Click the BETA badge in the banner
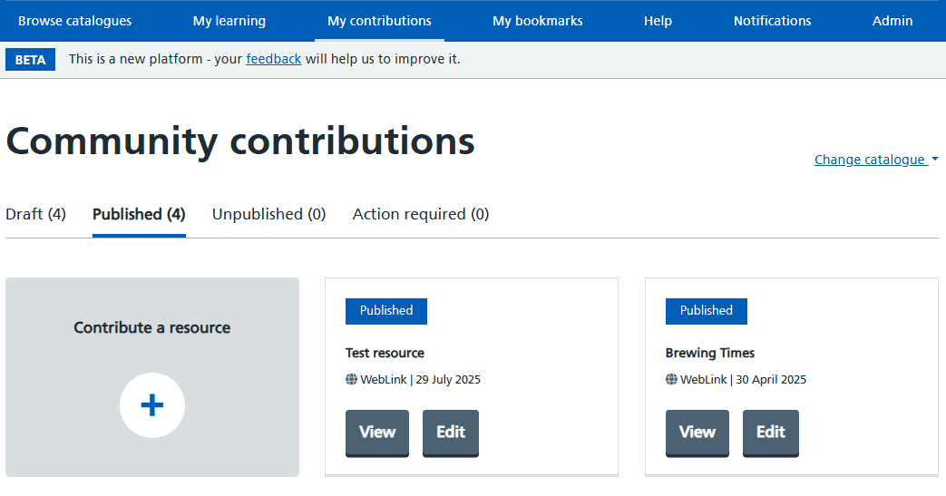This screenshot has height=496, width=946. coord(30,60)
